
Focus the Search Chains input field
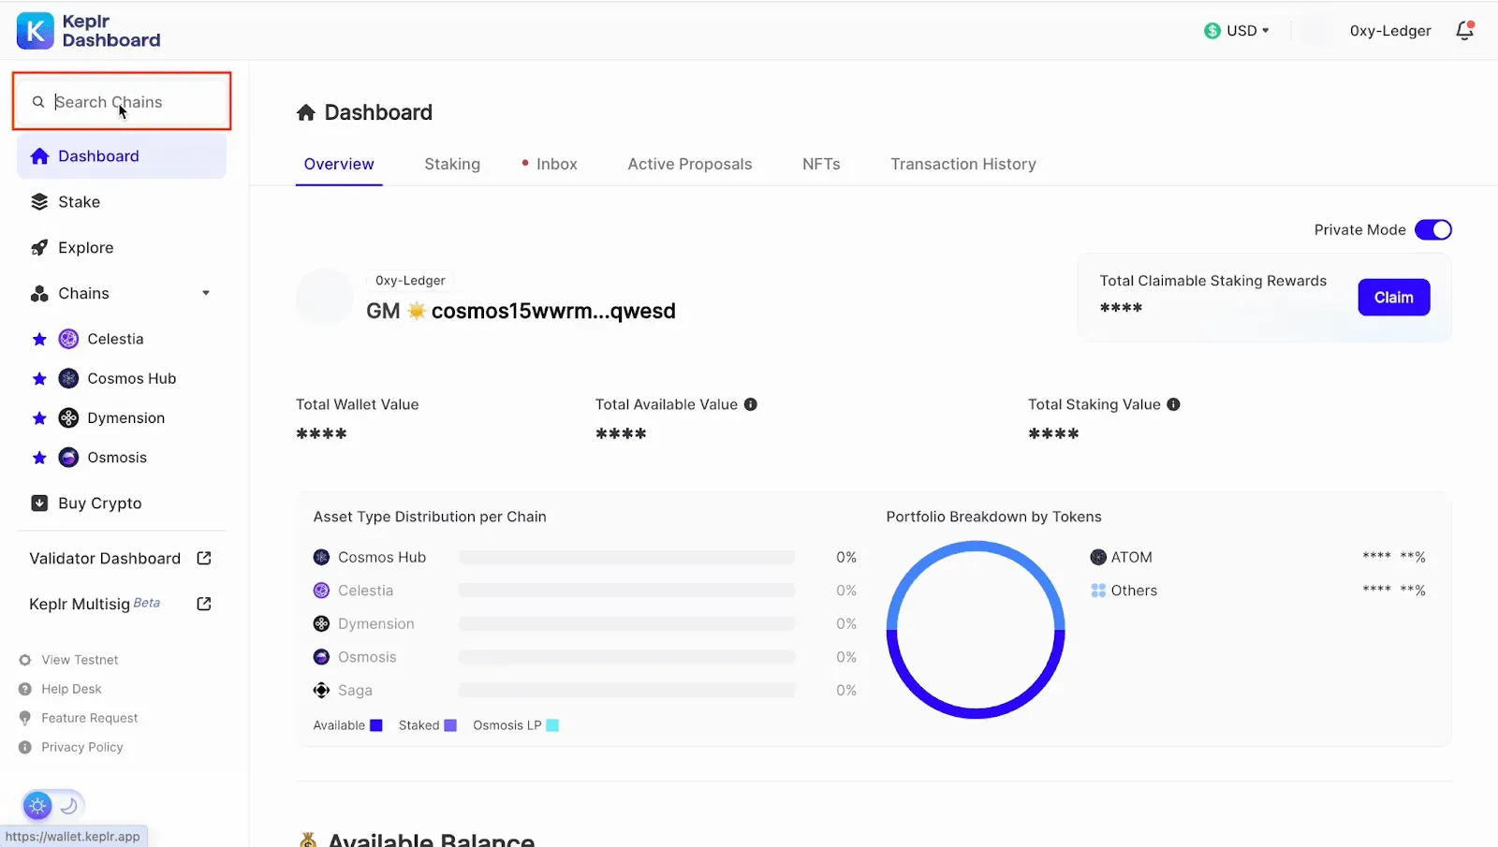pyautogui.click(x=122, y=101)
